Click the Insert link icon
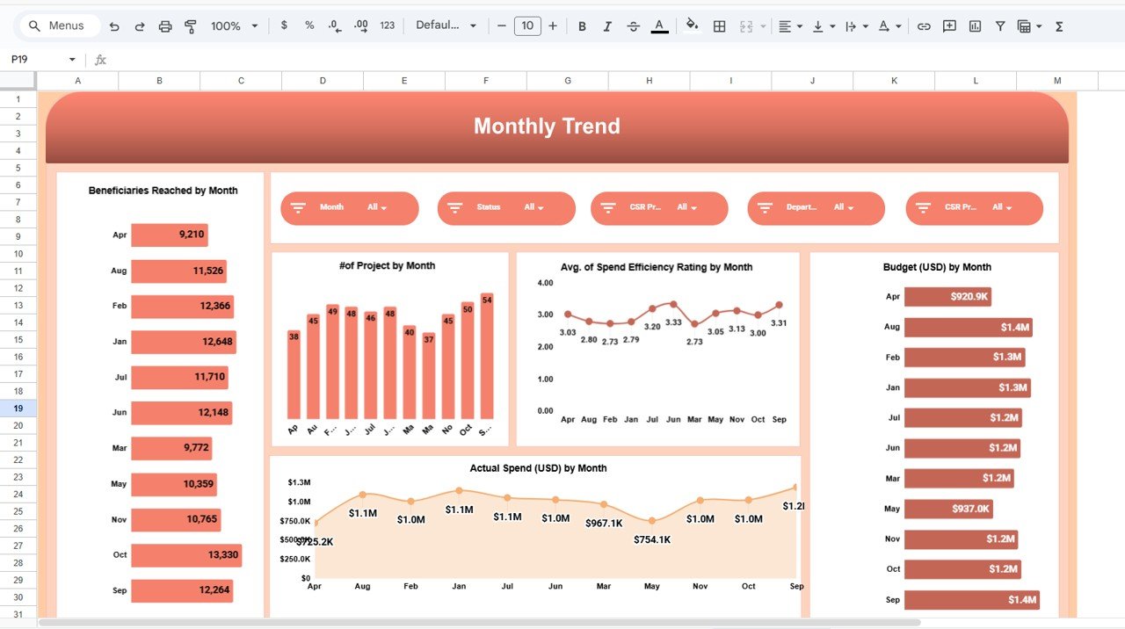The height and width of the screenshot is (629, 1125). pos(924,26)
